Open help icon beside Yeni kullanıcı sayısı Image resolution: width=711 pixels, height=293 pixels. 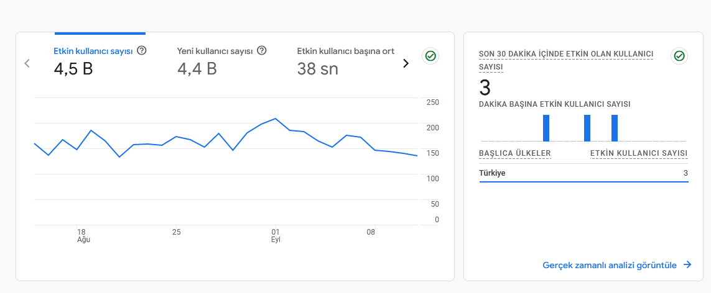pyautogui.click(x=262, y=51)
